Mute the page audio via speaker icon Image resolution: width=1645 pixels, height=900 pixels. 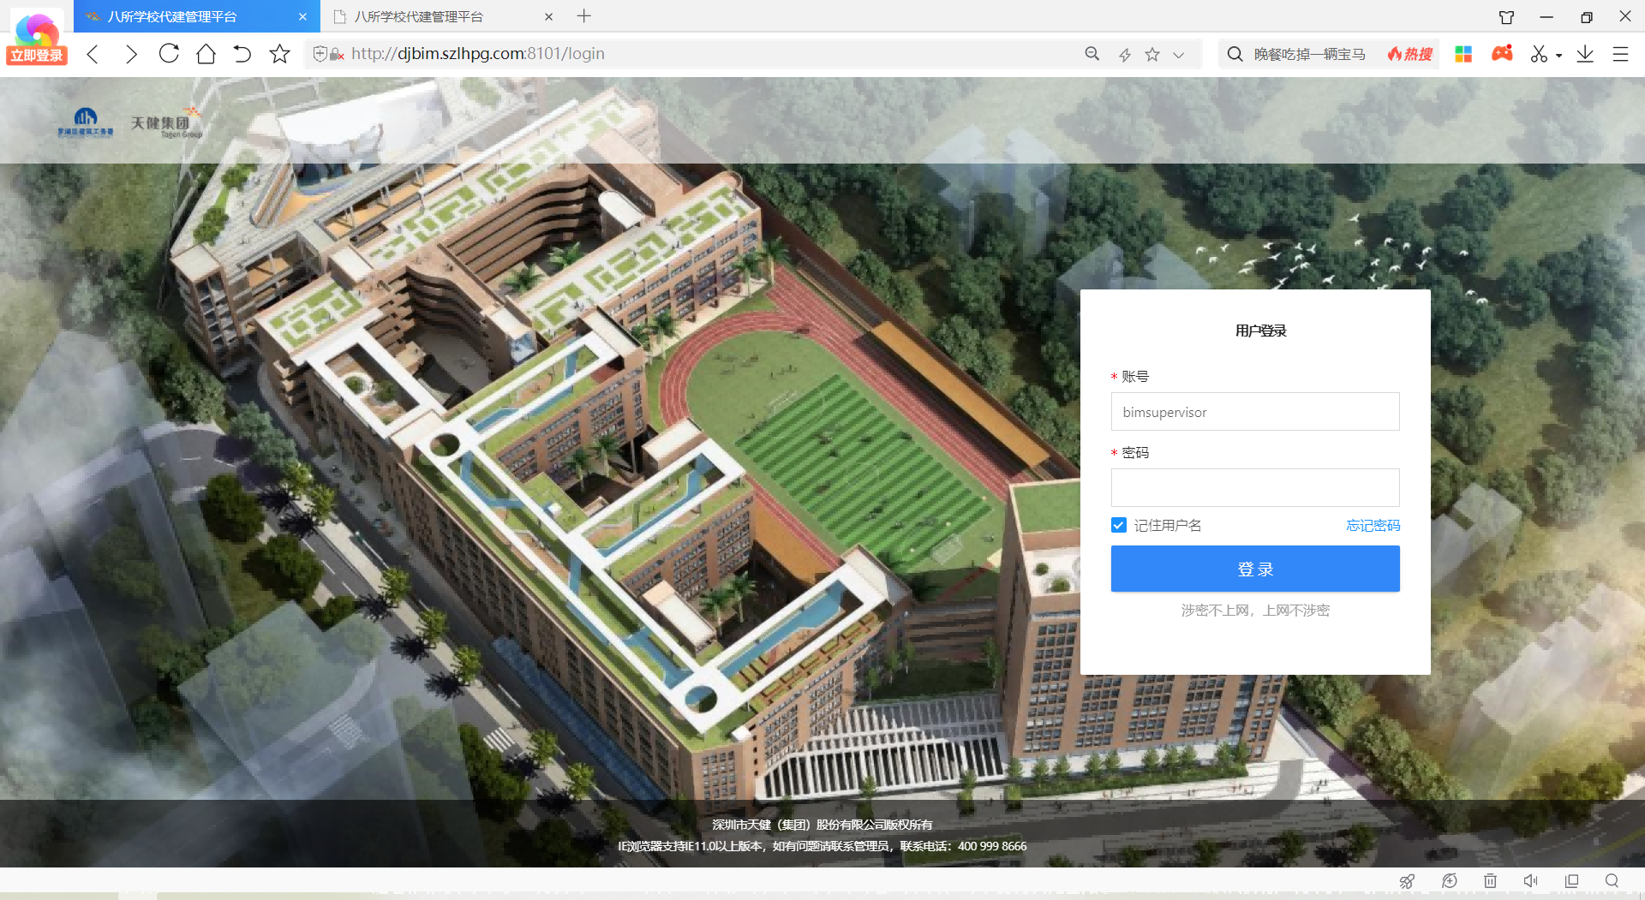(x=1531, y=881)
